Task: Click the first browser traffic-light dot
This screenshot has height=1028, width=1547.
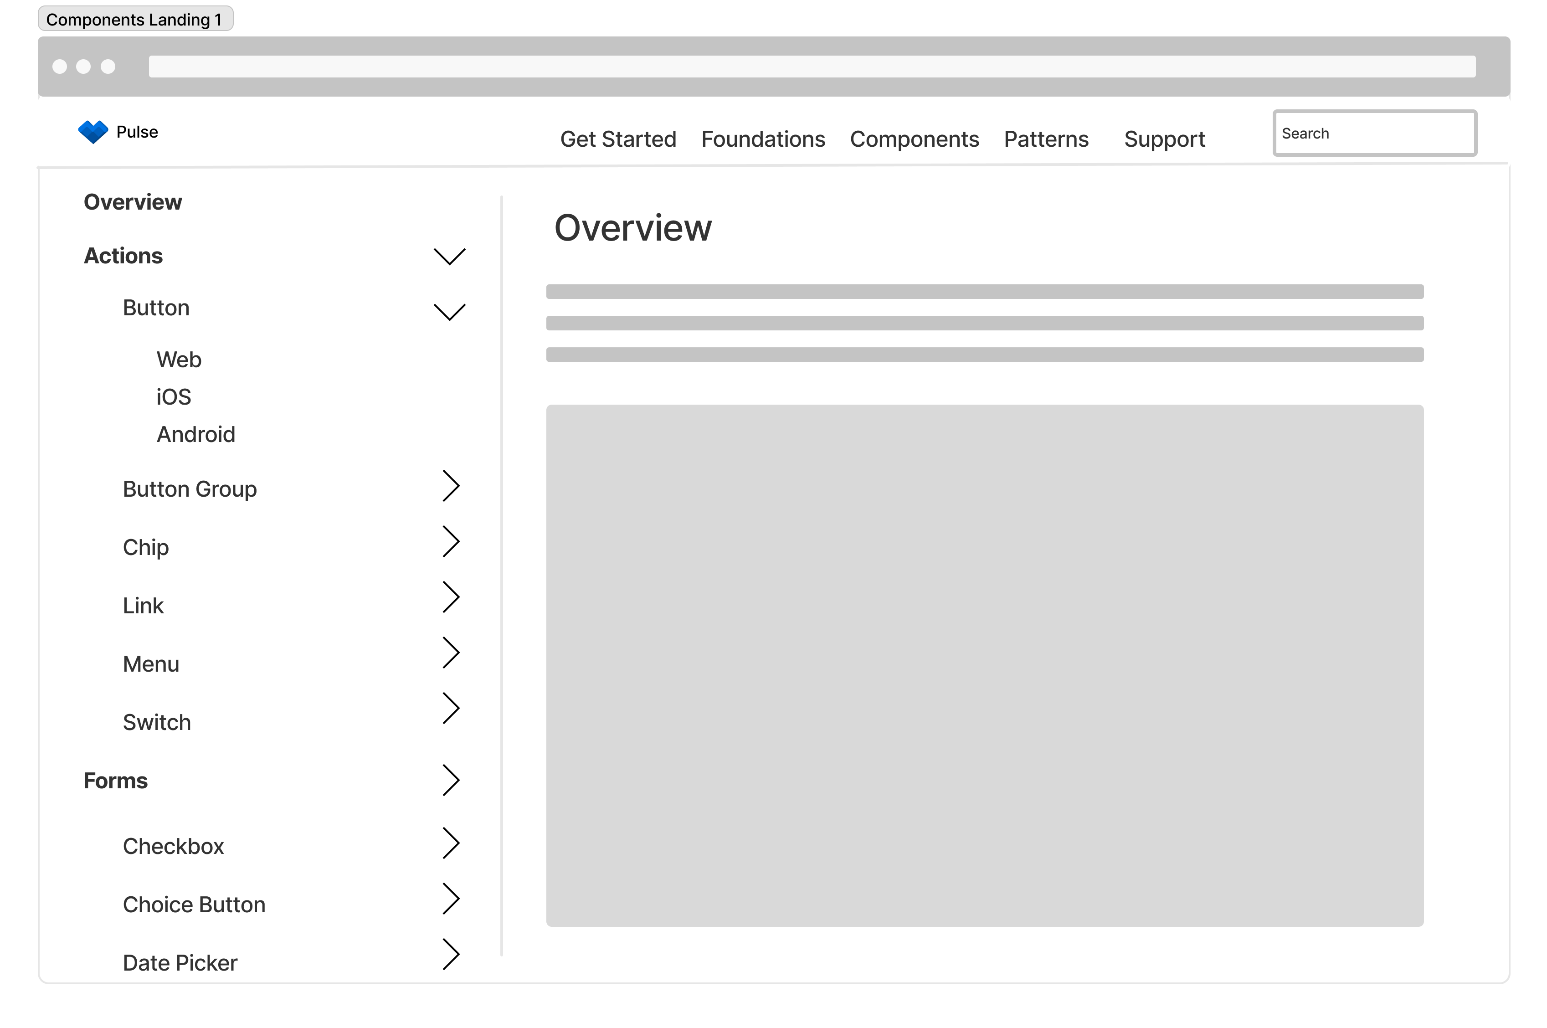Action: coord(60,66)
